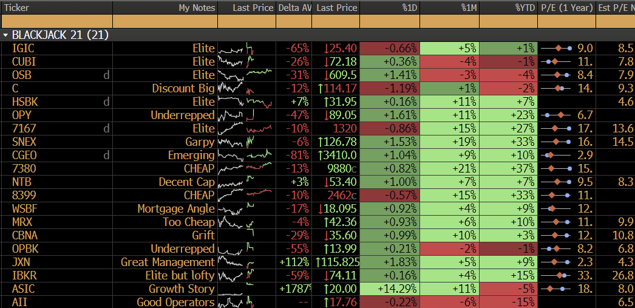The height and width of the screenshot is (308, 635).
Task: Click the 'Emerging' note
Action: [x=191, y=156]
